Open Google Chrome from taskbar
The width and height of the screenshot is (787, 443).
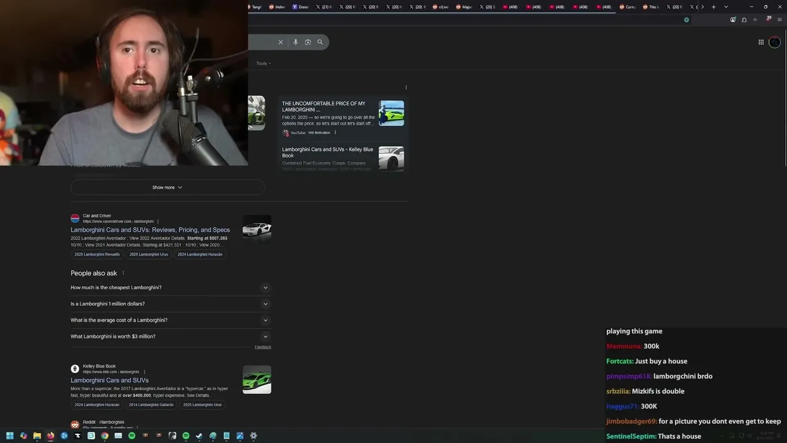point(105,436)
